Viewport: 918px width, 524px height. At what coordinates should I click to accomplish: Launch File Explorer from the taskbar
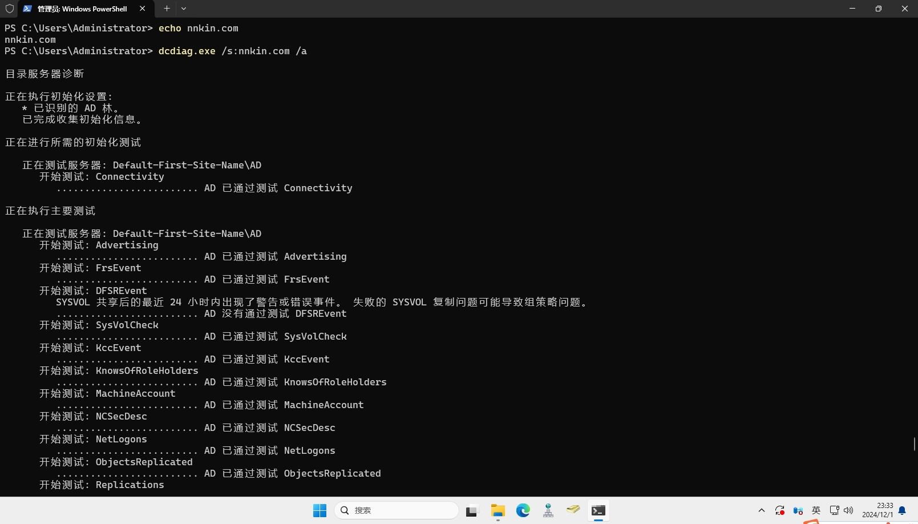(498, 510)
